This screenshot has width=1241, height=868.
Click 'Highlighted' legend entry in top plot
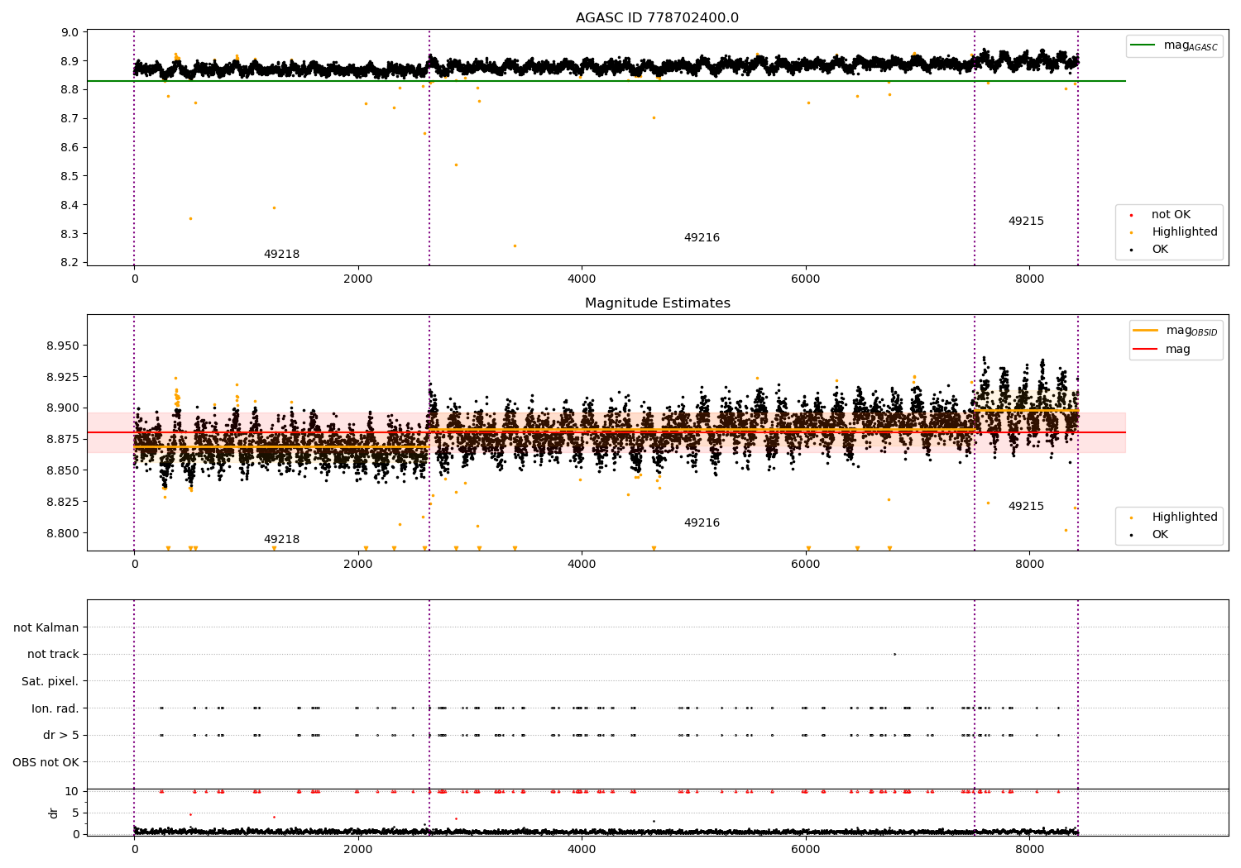[x=1174, y=232]
